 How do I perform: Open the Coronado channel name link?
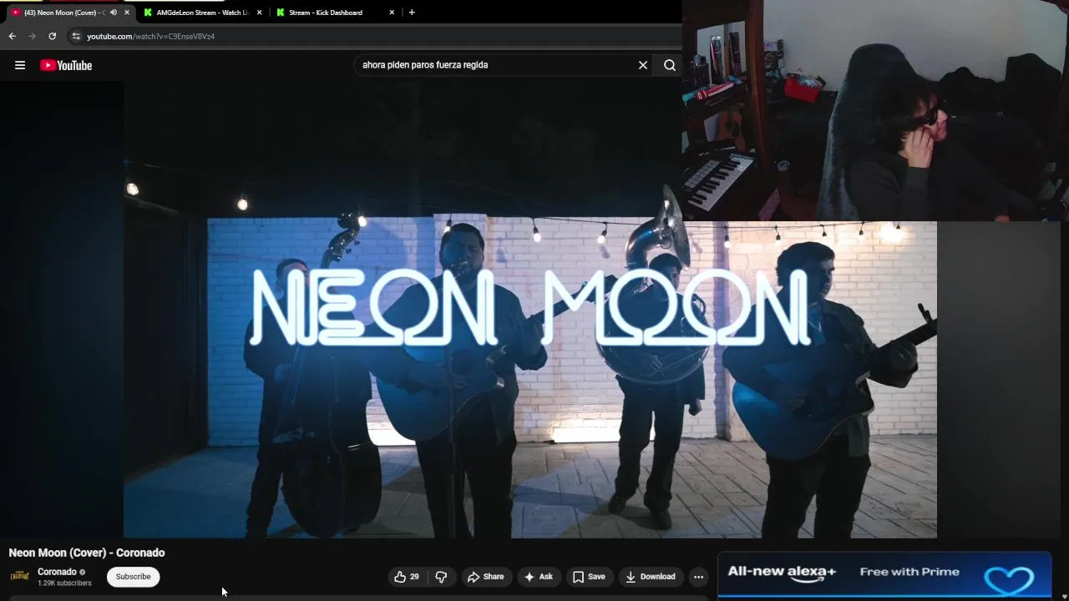(x=57, y=572)
